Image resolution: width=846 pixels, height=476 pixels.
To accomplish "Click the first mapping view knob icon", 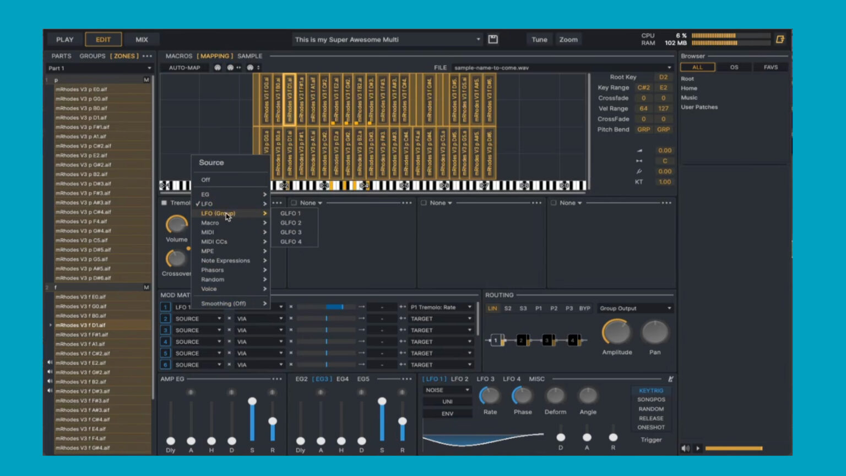I will click(x=218, y=67).
